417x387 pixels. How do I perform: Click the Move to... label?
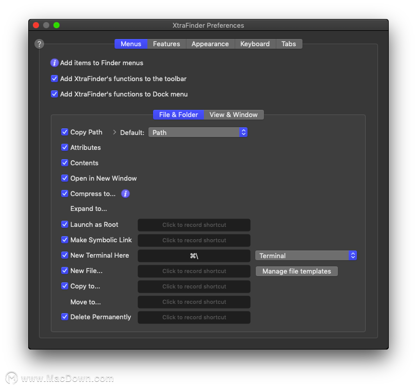tap(86, 302)
